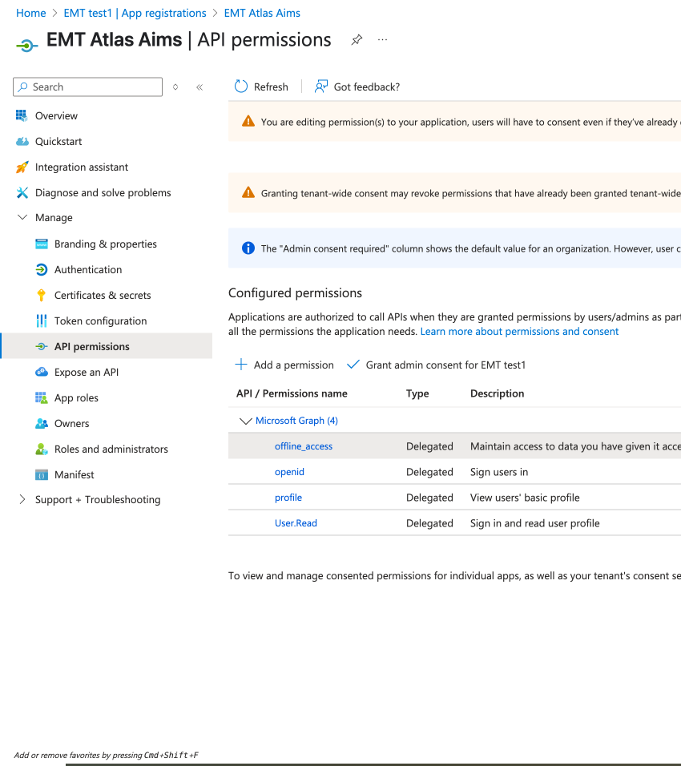Click the plus icon for Add a permission
681x766 pixels.
[x=241, y=365]
